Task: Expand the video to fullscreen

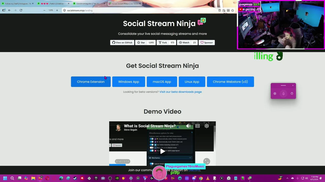Action: pos(207,161)
